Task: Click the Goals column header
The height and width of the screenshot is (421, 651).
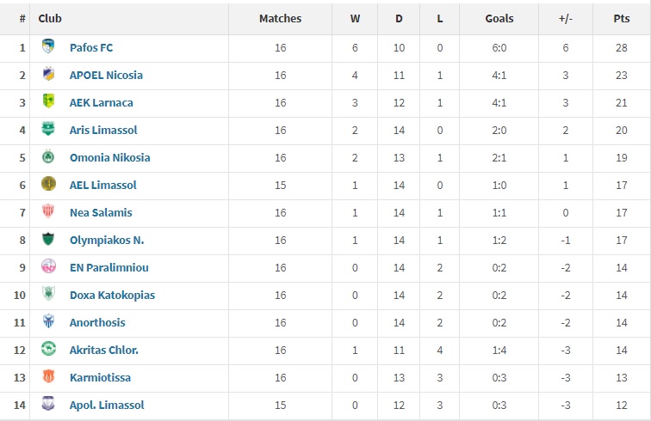Action: tap(499, 19)
